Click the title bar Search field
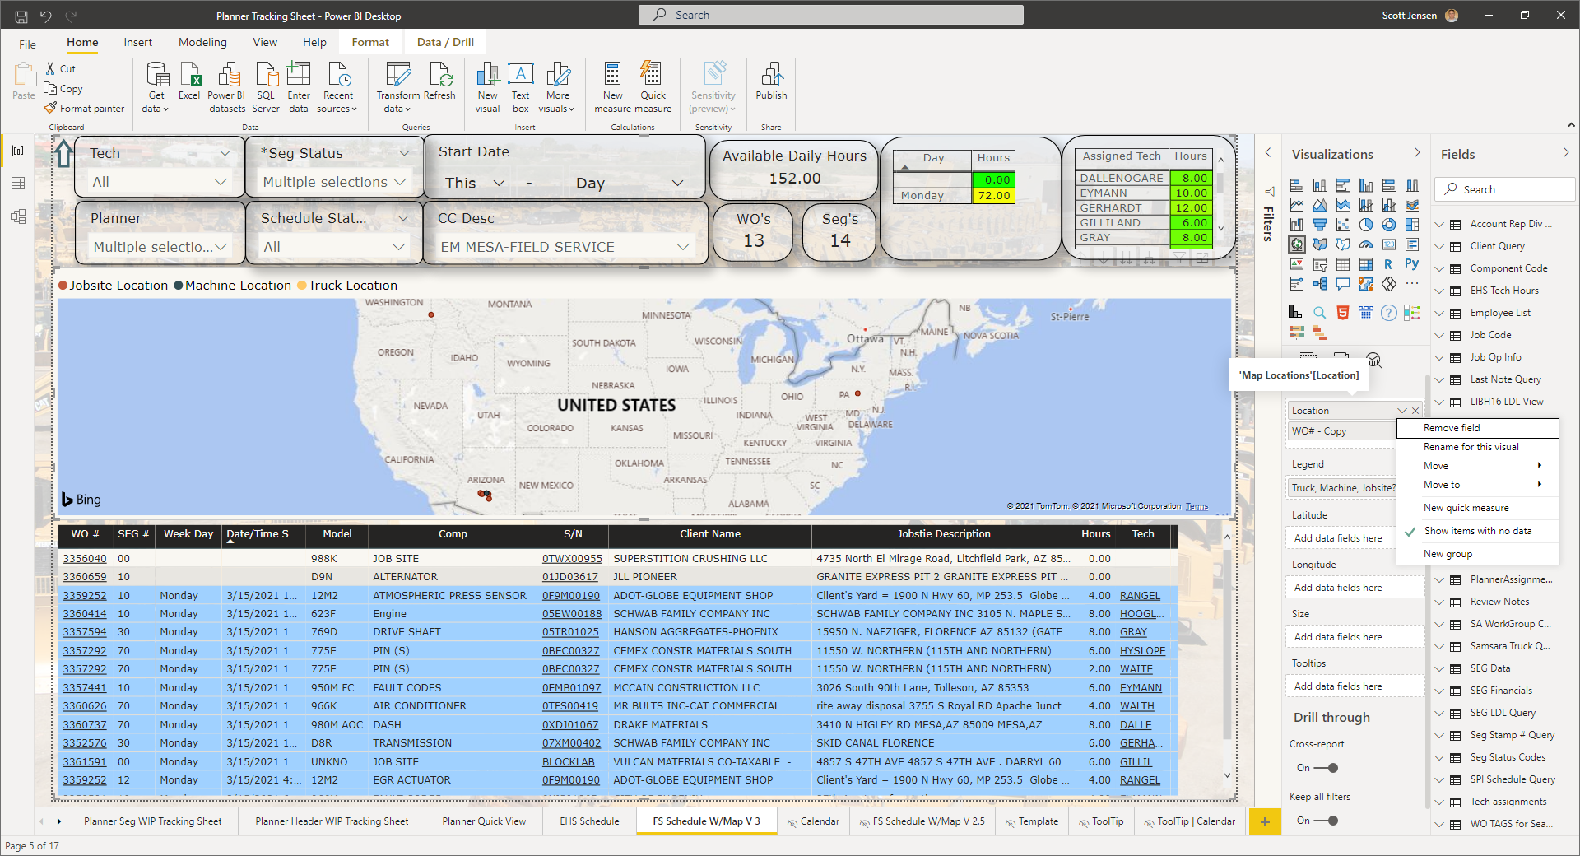 coord(831,15)
